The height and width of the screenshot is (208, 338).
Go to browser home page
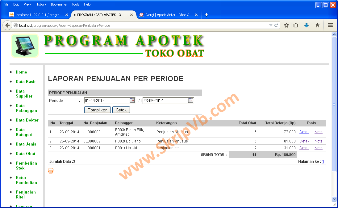(317, 25)
